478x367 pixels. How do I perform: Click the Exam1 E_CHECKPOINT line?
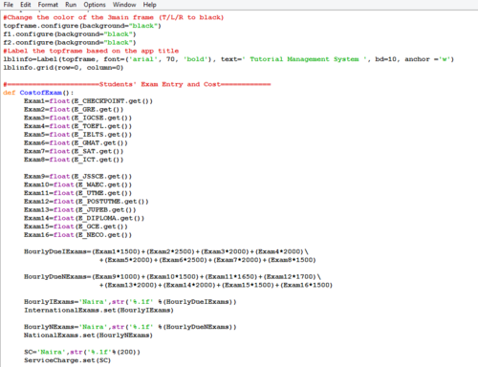point(88,100)
